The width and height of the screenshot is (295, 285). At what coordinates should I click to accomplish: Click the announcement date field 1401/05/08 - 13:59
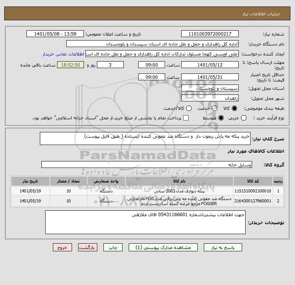(55, 34)
